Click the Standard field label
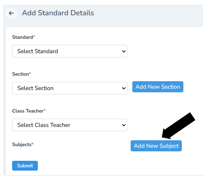The height and width of the screenshot is (177, 224). coord(22,37)
